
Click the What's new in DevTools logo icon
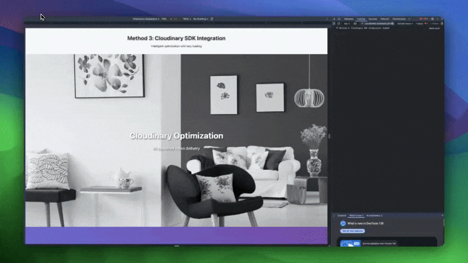pos(343,224)
